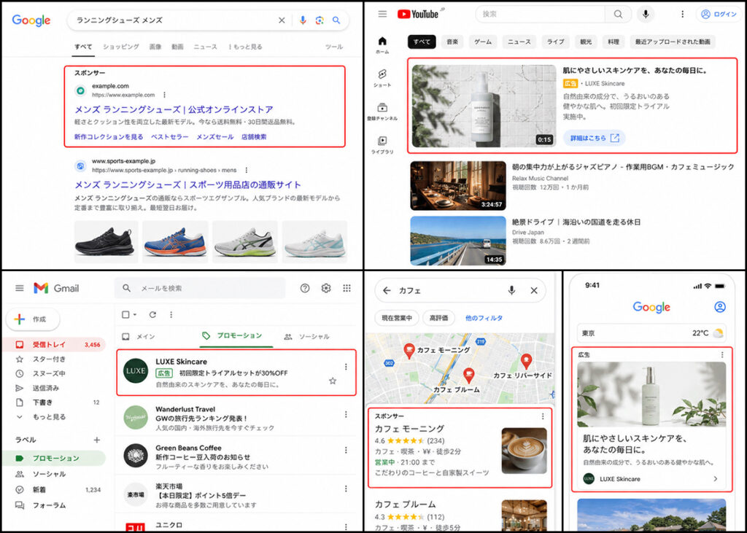
Task: Open options for Wanderlust Travel email
Action: [x=346, y=414]
